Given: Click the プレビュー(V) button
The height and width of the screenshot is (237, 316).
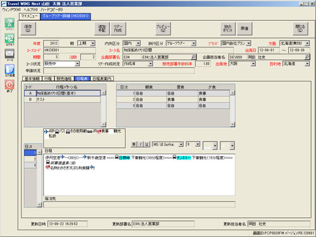Looking at the screenshot, I should [x=163, y=28].
